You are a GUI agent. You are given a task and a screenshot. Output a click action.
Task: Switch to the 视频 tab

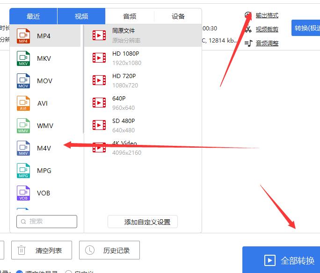pyautogui.click(x=81, y=16)
